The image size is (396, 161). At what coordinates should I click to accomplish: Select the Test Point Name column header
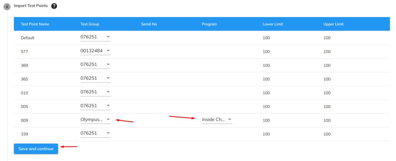click(35, 24)
